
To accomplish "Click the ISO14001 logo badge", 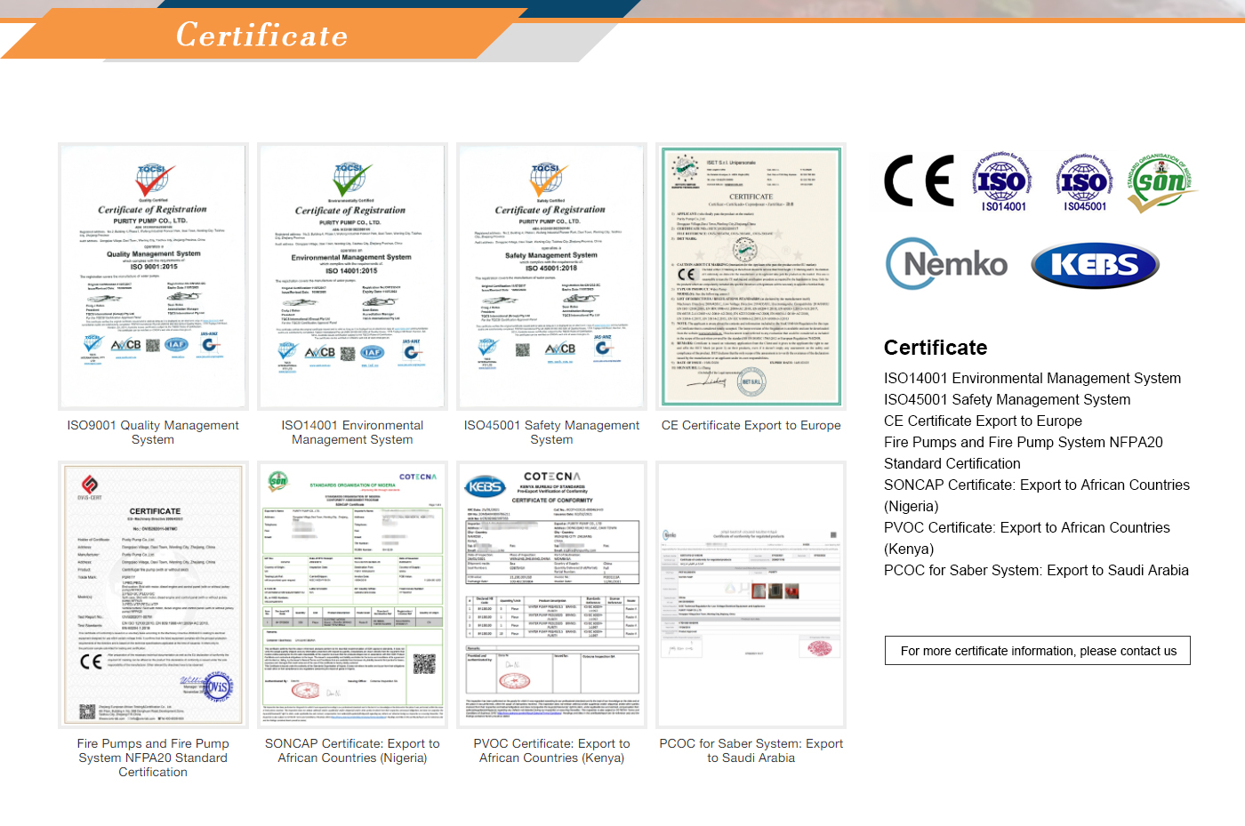I will pos(1003,181).
